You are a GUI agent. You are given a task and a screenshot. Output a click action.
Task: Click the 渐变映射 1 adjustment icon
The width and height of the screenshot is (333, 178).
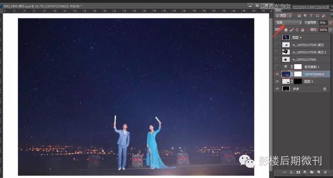(286, 67)
